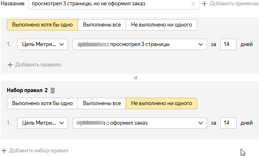Image resolution: width=259 pixels, height=156 pixels.
Task: Delete Набор правил 2 with trash icon
Action: 52,90
